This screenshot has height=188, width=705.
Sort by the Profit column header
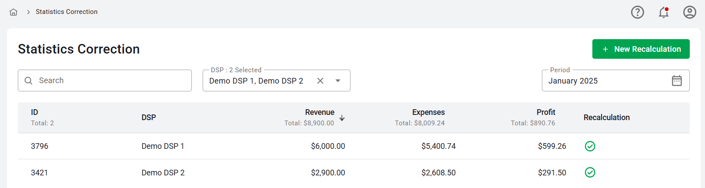[545, 112]
